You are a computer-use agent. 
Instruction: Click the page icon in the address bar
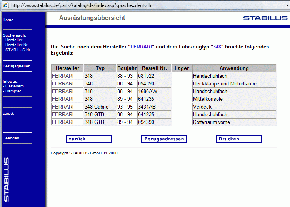tap(5, 5)
